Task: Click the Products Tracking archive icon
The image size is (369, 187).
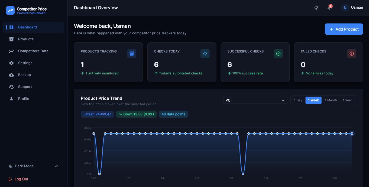Action: point(132,54)
